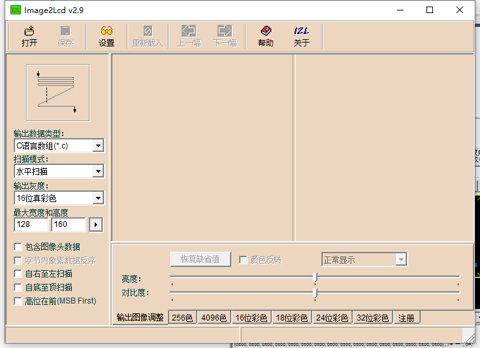The width and height of the screenshot is (480, 348).
Task: Enable 自右至左扫描 checkbox
Action: pyautogui.click(x=18, y=274)
